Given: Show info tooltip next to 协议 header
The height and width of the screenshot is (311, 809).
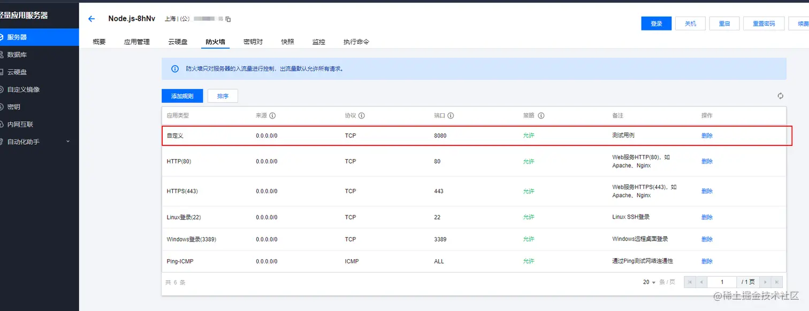Looking at the screenshot, I should [362, 115].
